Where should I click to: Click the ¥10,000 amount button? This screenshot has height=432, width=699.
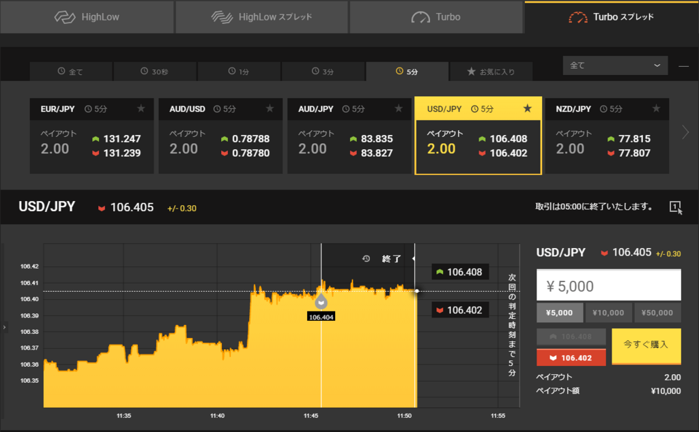click(x=608, y=312)
